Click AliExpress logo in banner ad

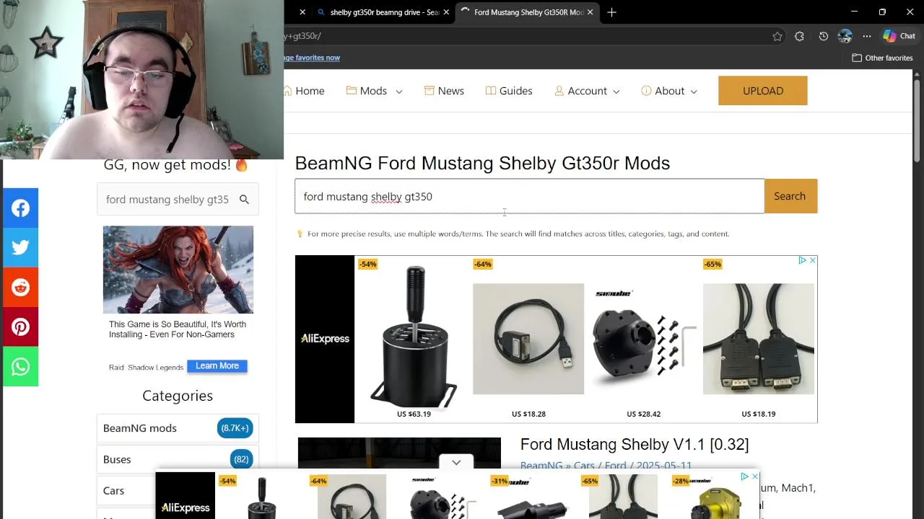click(325, 339)
